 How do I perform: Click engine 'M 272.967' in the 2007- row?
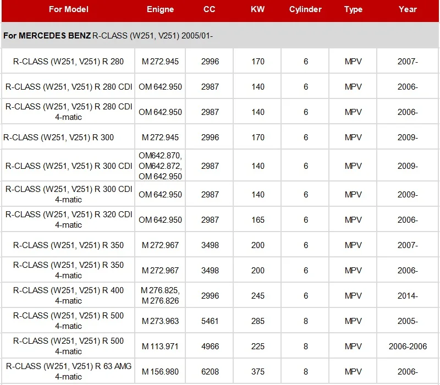pos(160,245)
